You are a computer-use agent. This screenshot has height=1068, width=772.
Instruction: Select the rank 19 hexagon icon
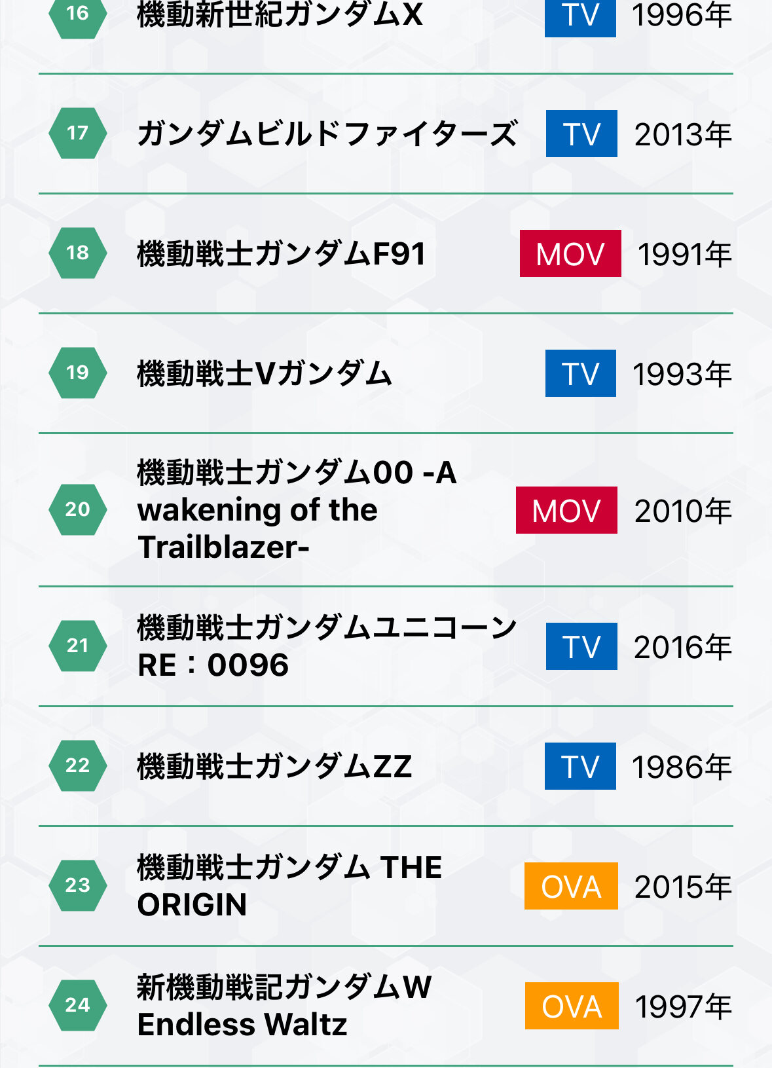[x=77, y=373]
